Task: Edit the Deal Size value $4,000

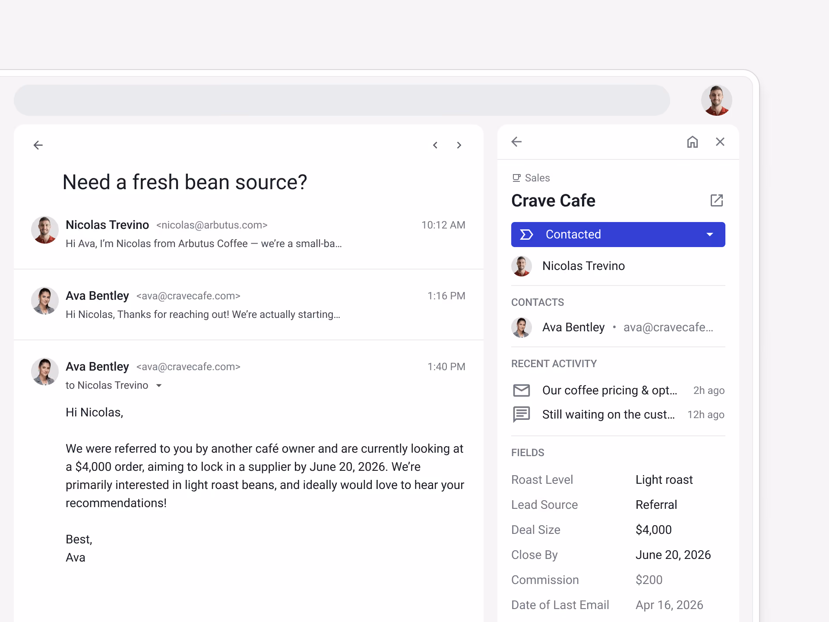Action: click(x=654, y=530)
